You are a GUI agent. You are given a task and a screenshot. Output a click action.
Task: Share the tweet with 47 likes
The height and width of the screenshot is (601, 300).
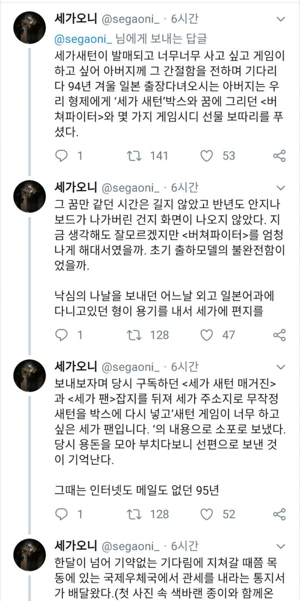pyautogui.click(x=279, y=335)
